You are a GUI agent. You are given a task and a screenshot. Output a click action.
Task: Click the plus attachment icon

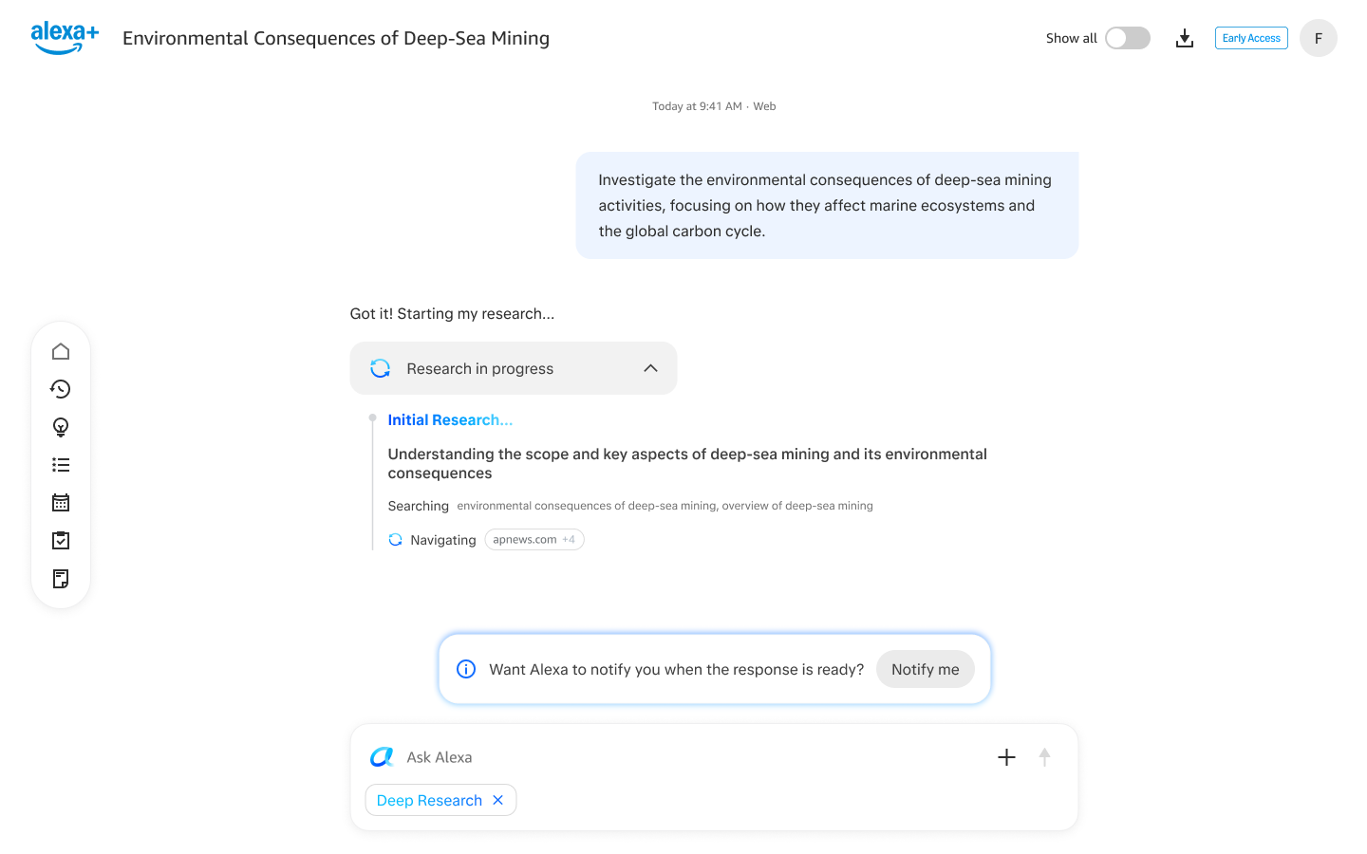point(1007,757)
